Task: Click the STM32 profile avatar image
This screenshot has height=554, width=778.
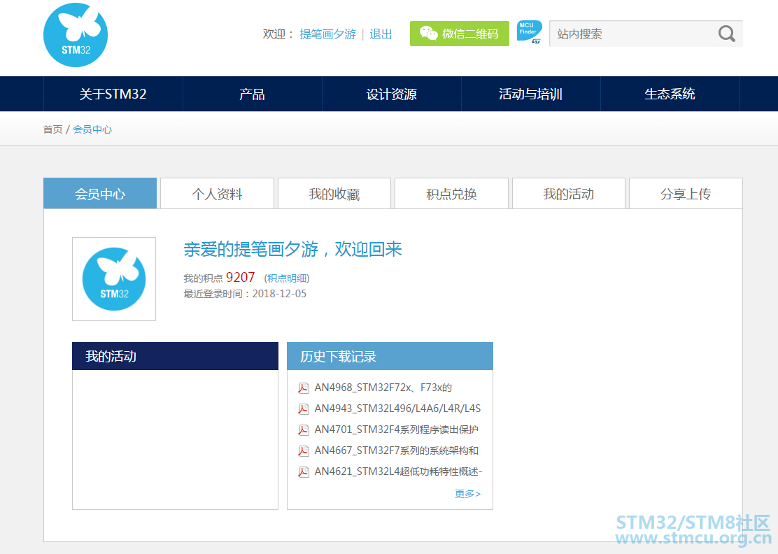Action: pyautogui.click(x=114, y=279)
